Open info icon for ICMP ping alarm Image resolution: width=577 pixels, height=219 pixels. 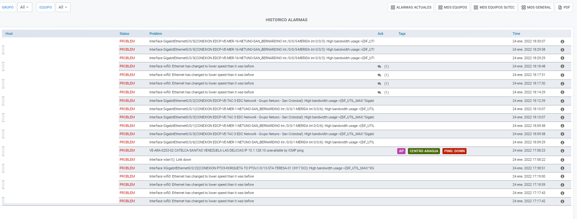click(562, 151)
